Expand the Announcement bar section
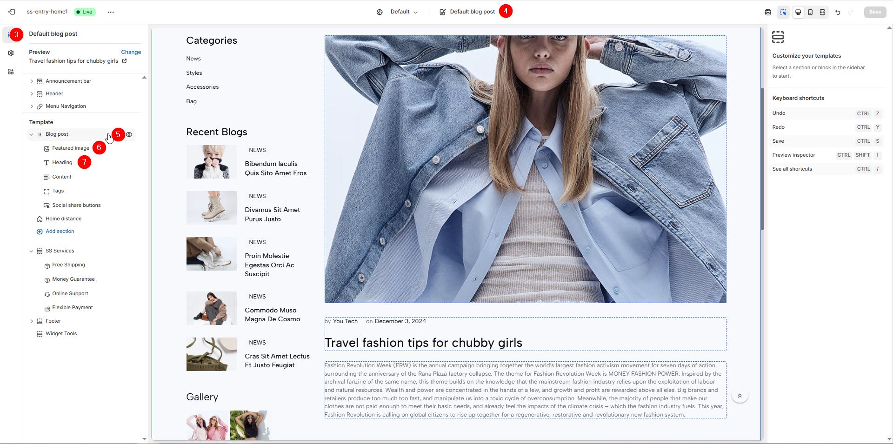 coord(32,81)
